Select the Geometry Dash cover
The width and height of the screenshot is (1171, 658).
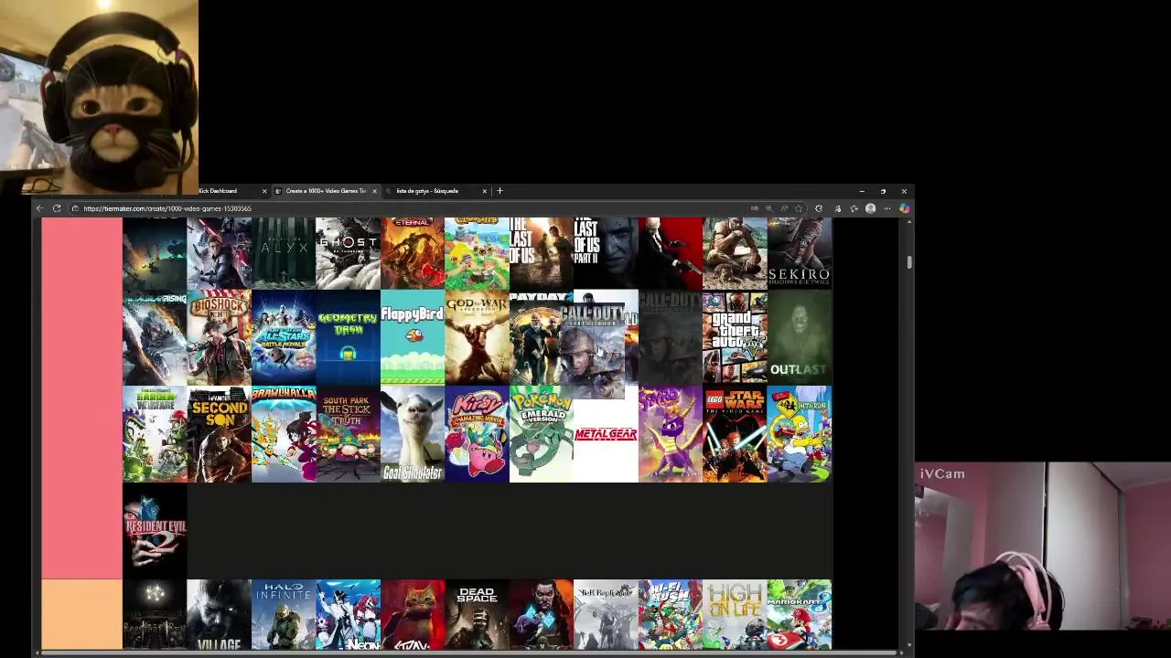pyautogui.click(x=348, y=337)
